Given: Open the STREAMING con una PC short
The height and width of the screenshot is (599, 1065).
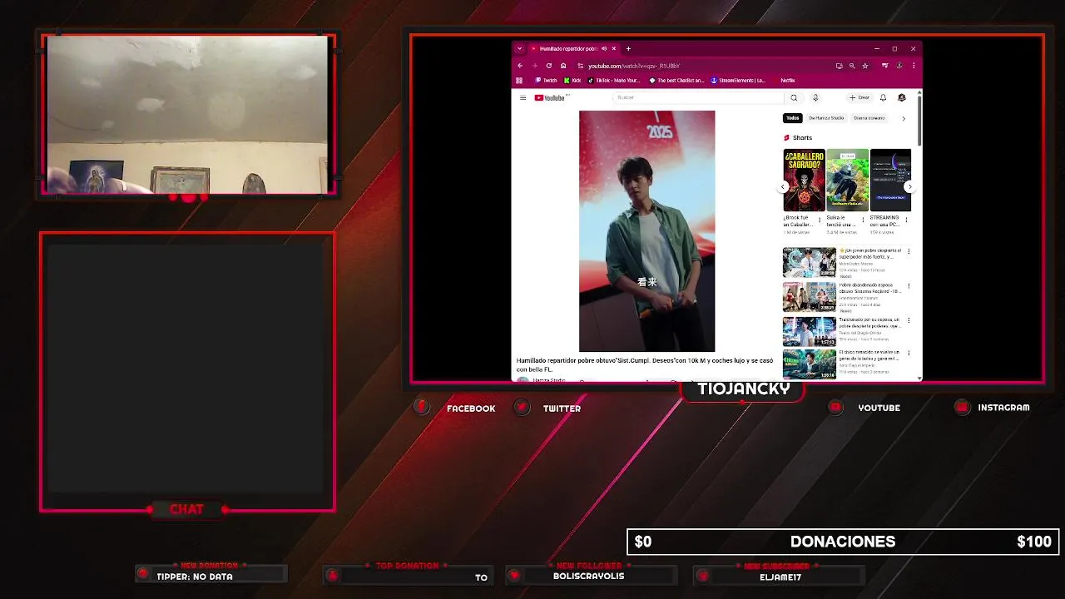Looking at the screenshot, I should [890, 180].
